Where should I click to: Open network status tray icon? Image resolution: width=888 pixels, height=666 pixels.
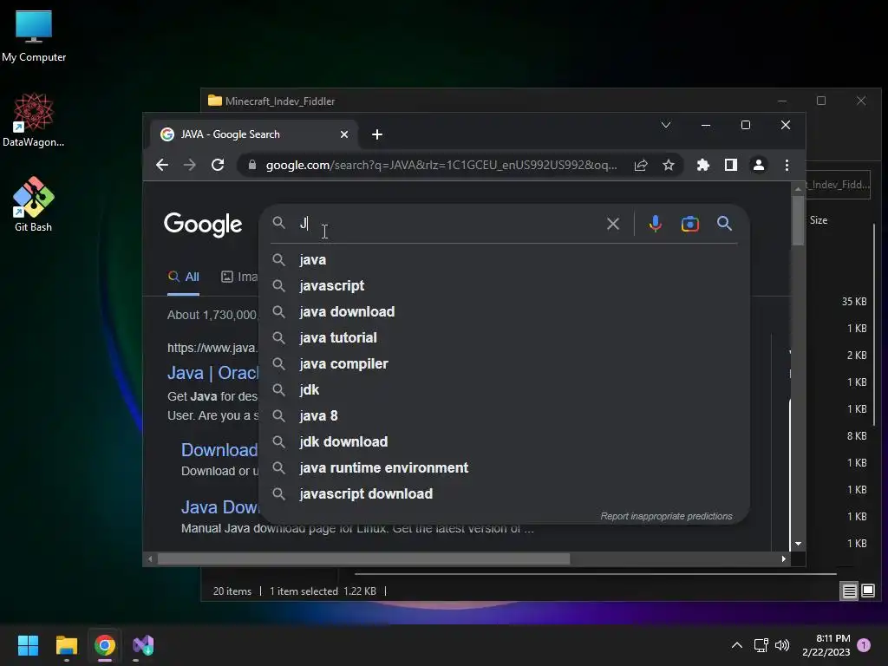pos(761,645)
